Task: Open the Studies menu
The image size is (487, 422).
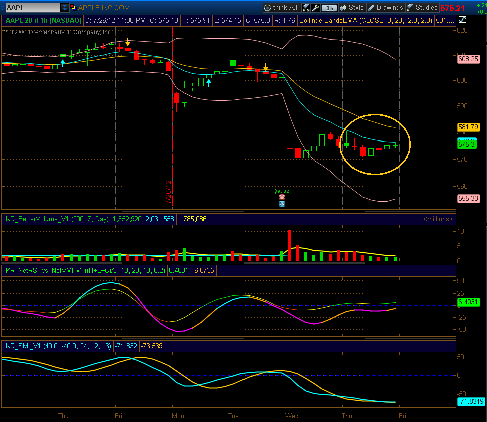Action: pyautogui.click(x=422, y=8)
